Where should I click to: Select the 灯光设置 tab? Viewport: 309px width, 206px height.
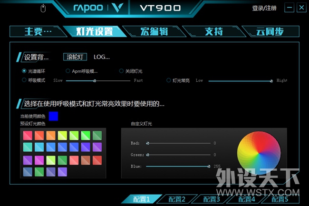(95, 31)
